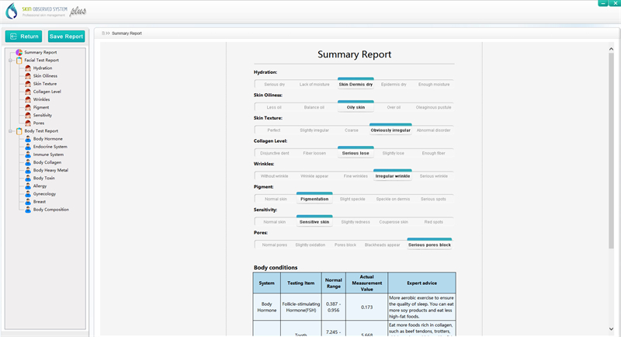The height and width of the screenshot is (337, 621).
Task: Select the Hydration face icon
Action: click(28, 68)
